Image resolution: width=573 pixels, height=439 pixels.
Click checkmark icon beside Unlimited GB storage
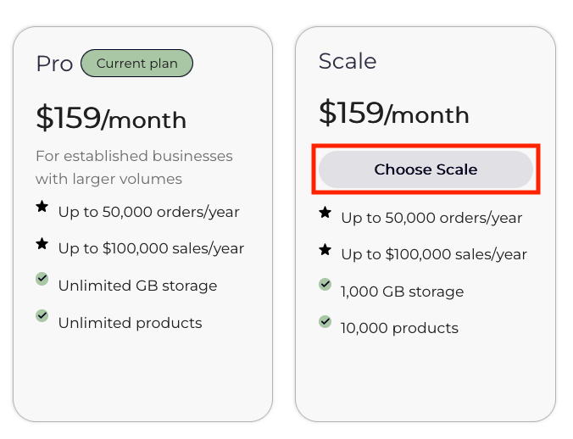point(42,279)
